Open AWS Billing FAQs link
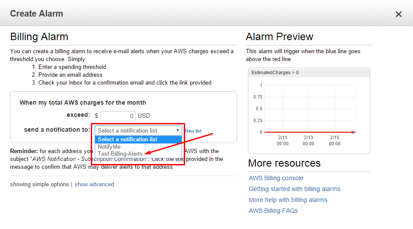The height and width of the screenshot is (229, 413). (x=273, y=211)
